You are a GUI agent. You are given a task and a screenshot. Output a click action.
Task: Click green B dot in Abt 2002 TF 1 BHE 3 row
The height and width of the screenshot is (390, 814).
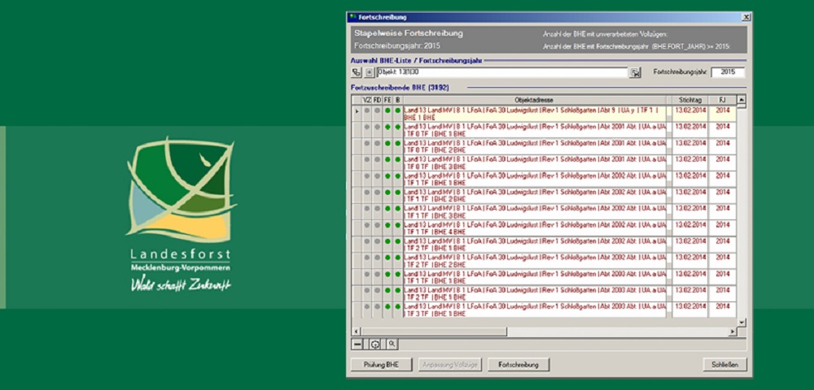tap(398, 209)
